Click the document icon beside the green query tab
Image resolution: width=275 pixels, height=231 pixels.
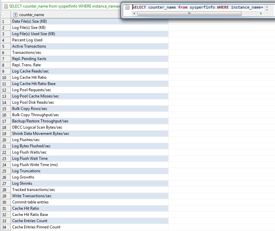(x=6, y=6)
